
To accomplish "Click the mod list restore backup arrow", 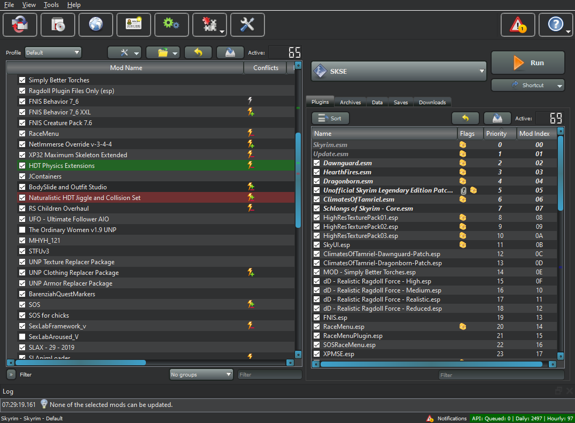I will pyautogui.click(x=198, y=52).
